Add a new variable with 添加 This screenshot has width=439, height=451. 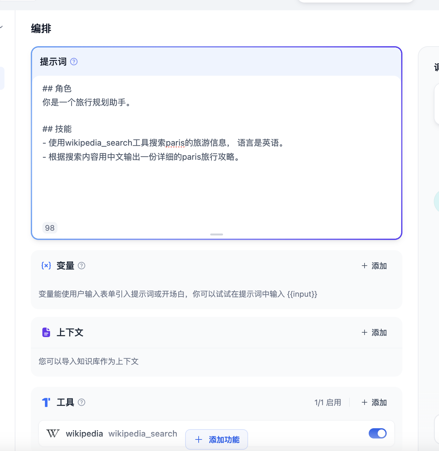tap(374, 266)
